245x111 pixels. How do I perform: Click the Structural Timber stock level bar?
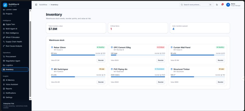198,77
